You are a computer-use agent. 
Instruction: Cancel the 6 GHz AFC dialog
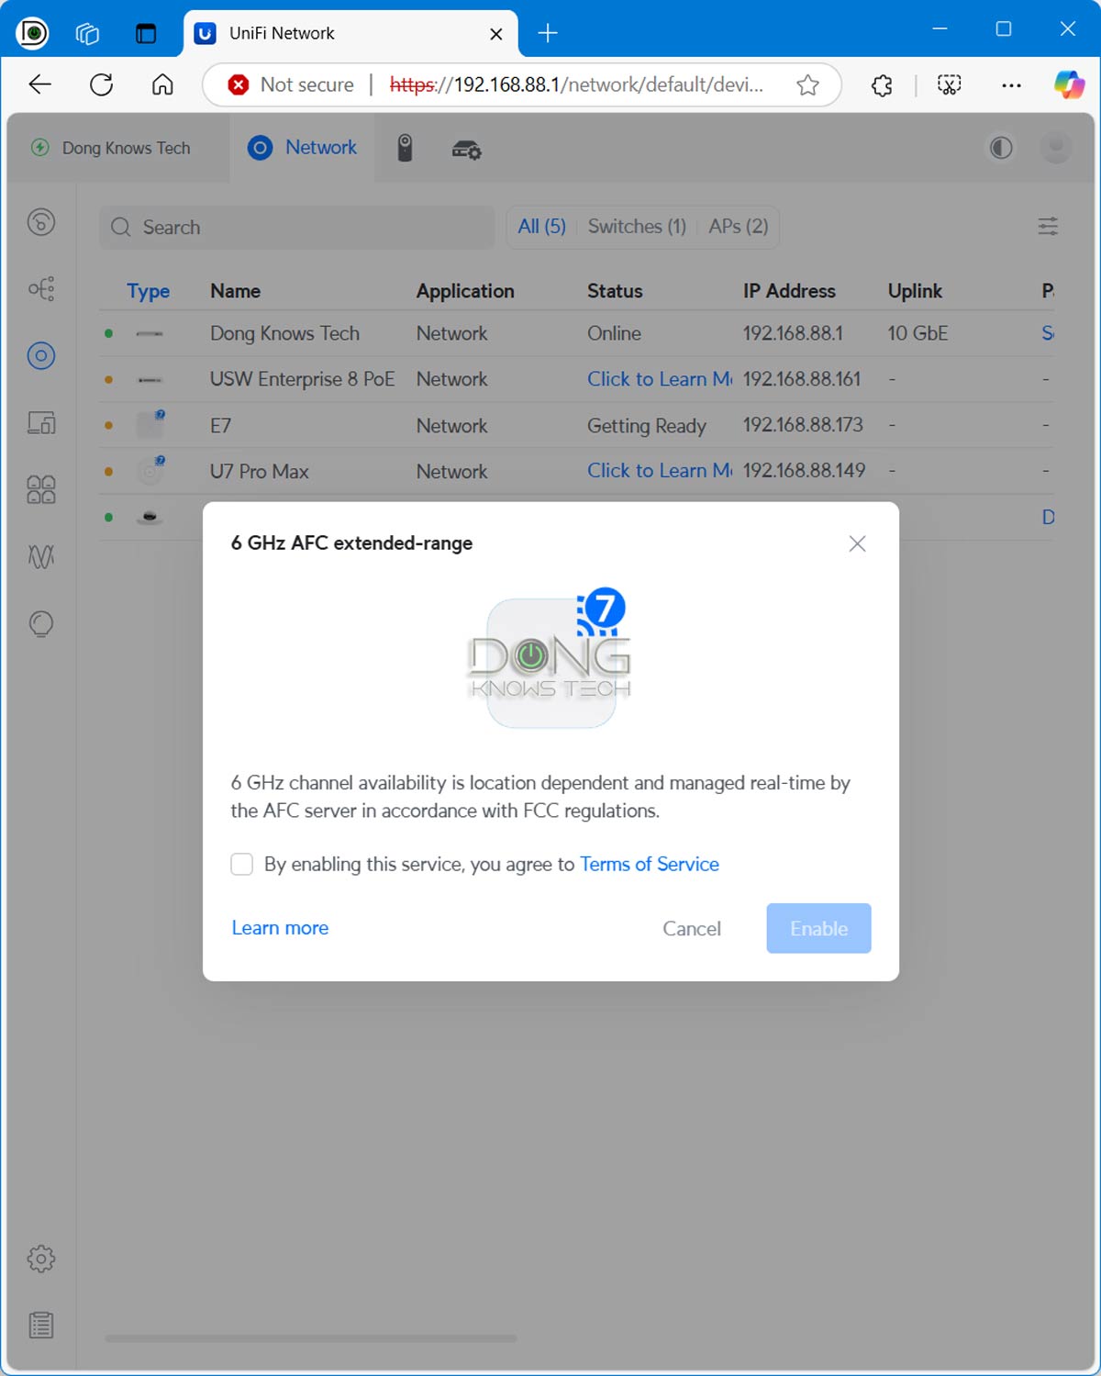pos(692,928)
